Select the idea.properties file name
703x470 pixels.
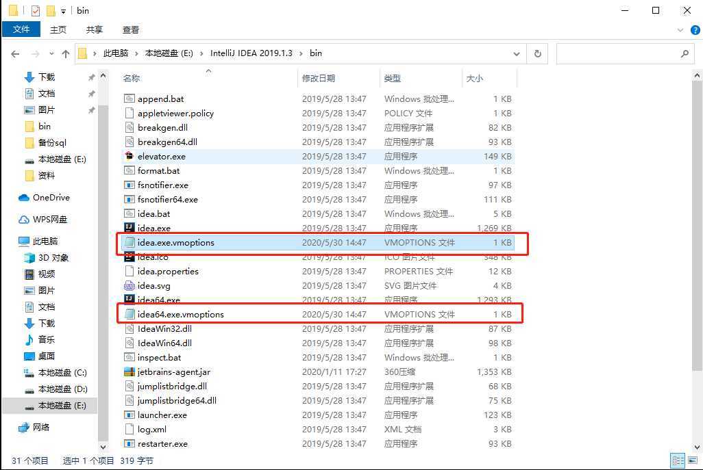168,271
